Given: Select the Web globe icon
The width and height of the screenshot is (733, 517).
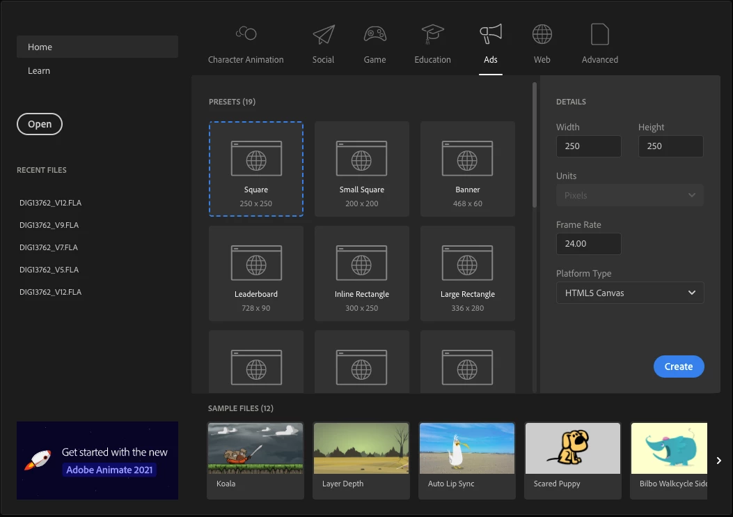Looking at the screenshot, I should click(x=542, y=34).
